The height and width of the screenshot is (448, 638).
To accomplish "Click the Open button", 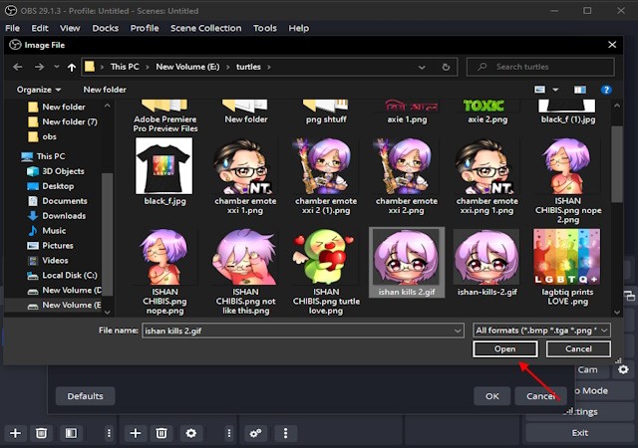I will 505,348.
